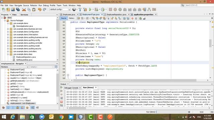Toggle javadoc window icon beside Navigator filter
Image resolution: width=214 pixels, height=120 pixels.
tap(56, 67)
